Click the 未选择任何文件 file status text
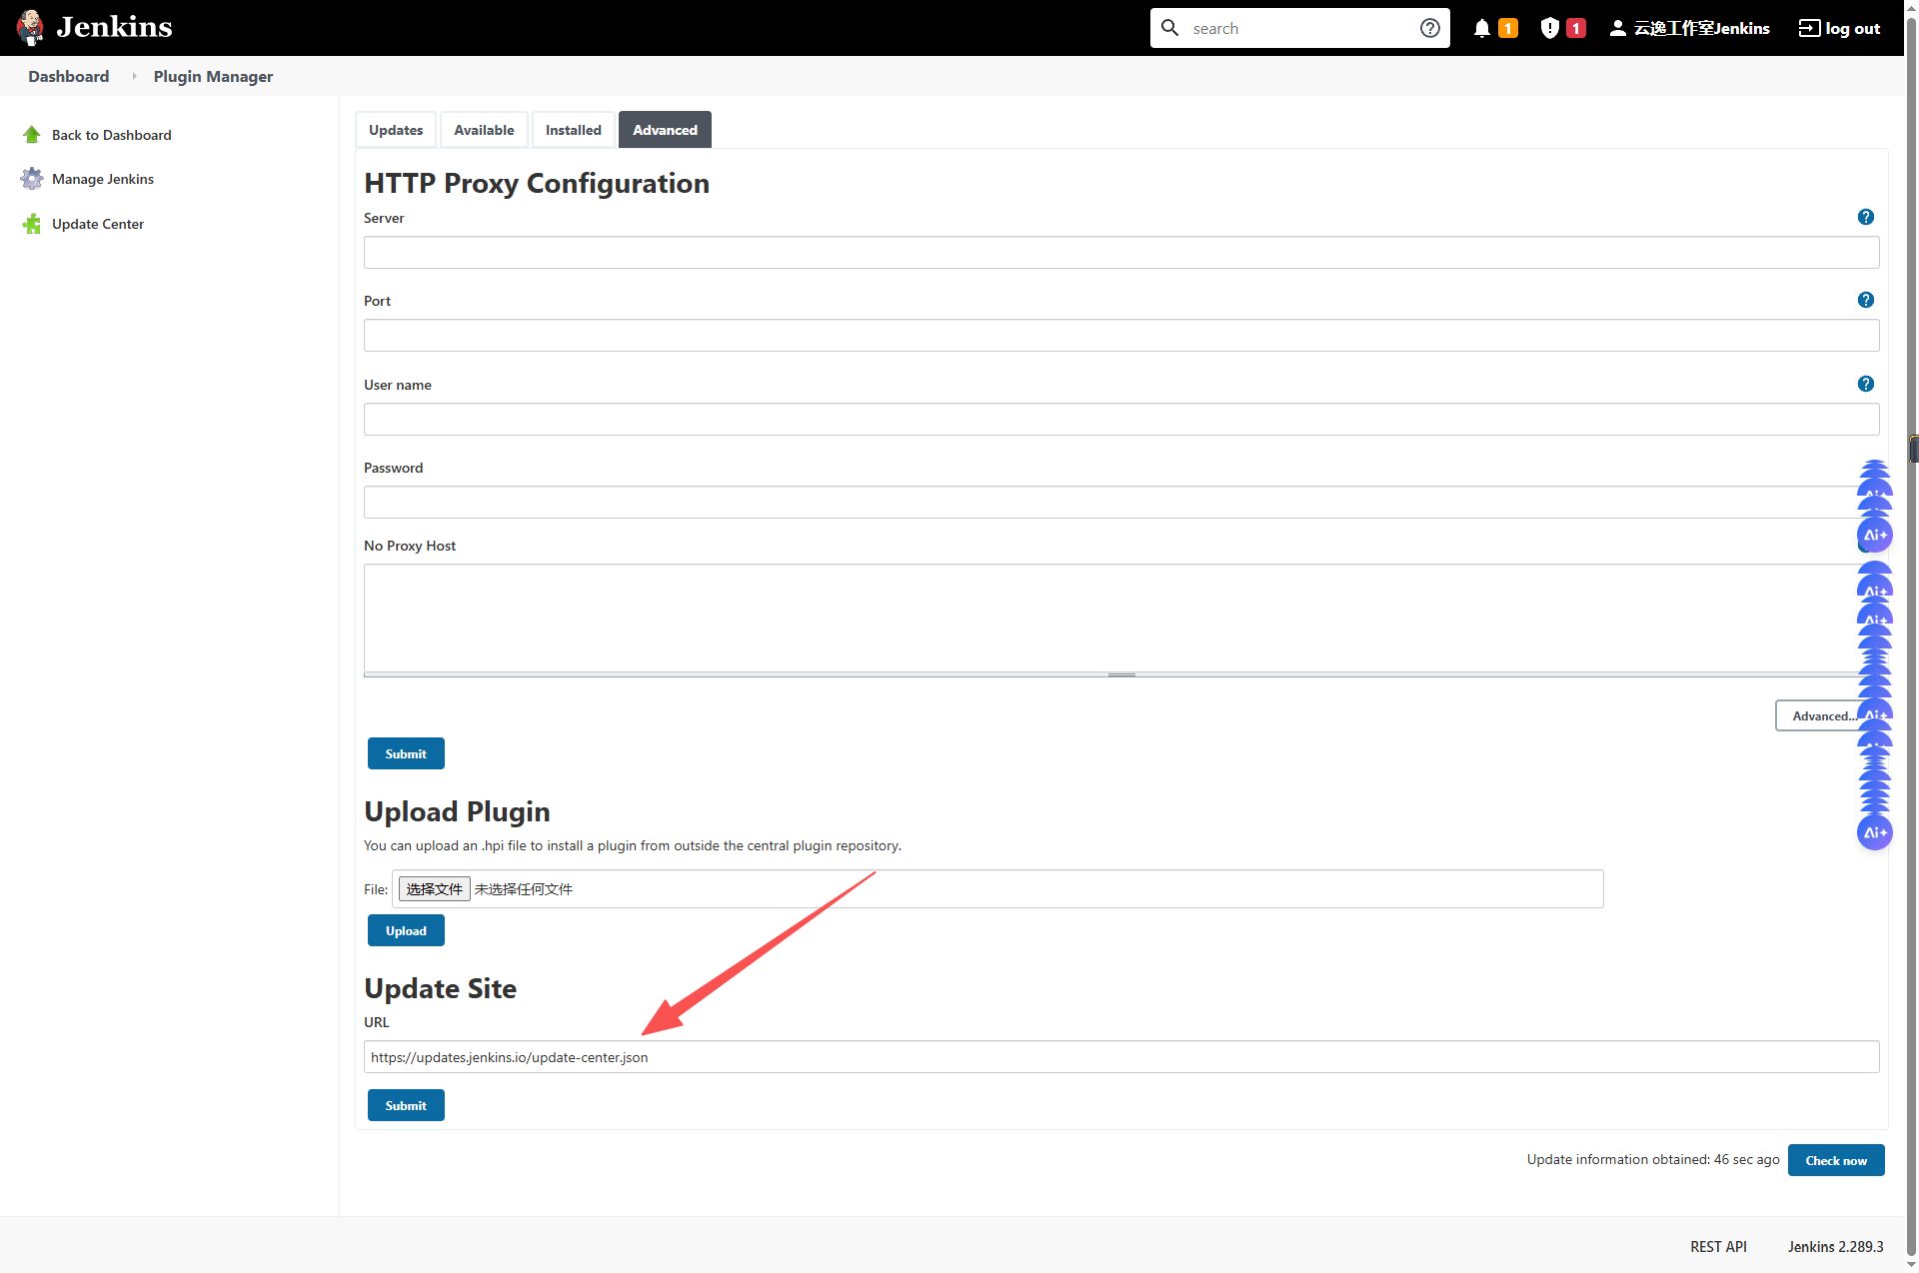Image resolution: width=1919 pixels, height=1273 pixels. (x=524, y=889)
